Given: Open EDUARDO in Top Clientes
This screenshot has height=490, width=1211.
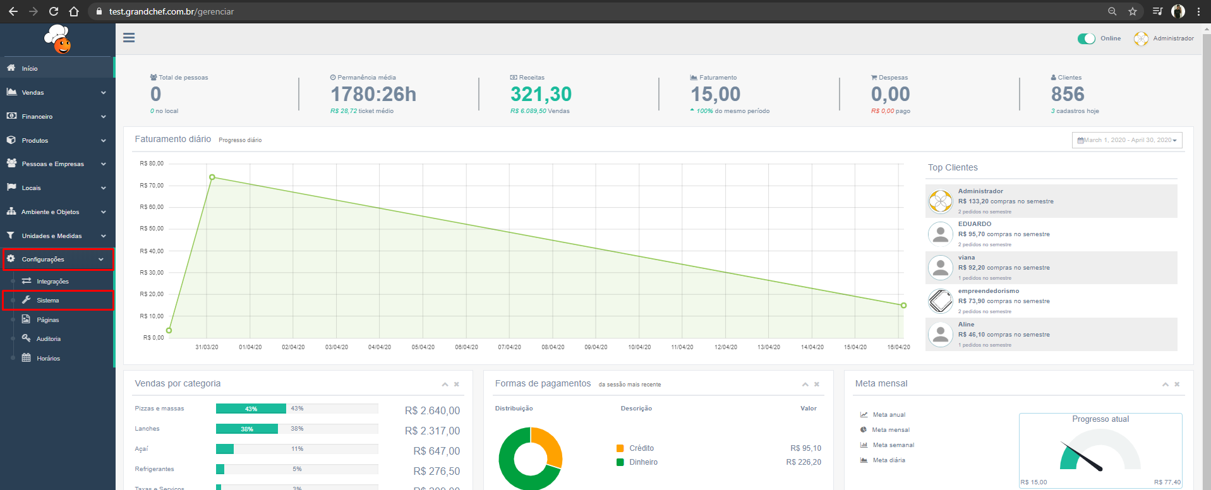Looking at the screenshot, I should coord(974,224).
